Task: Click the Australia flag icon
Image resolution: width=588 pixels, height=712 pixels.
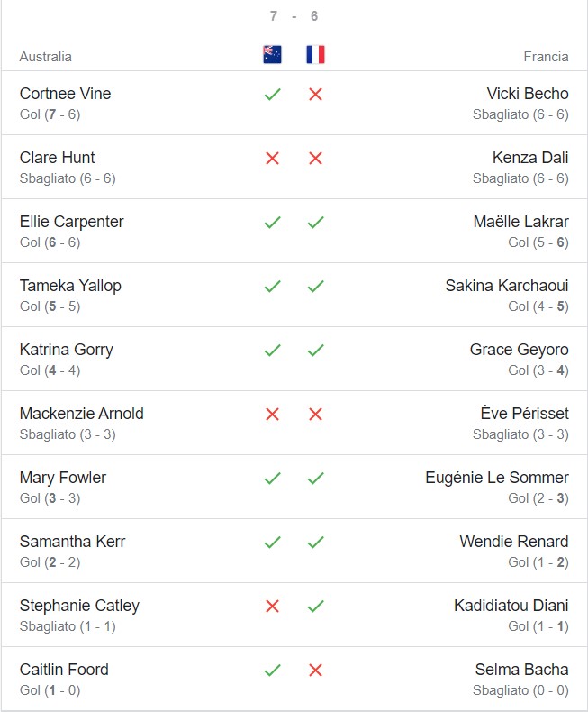Action: 272,55
